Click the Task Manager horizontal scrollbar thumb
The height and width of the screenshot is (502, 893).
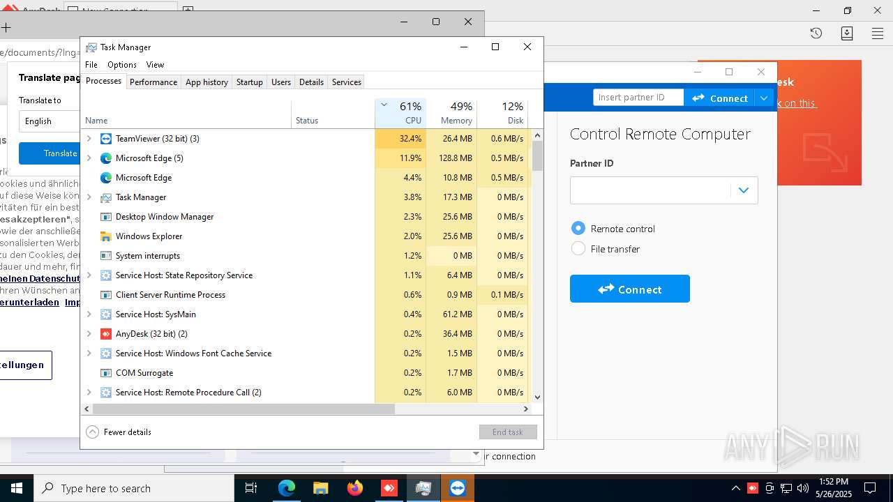coord(243,409)
